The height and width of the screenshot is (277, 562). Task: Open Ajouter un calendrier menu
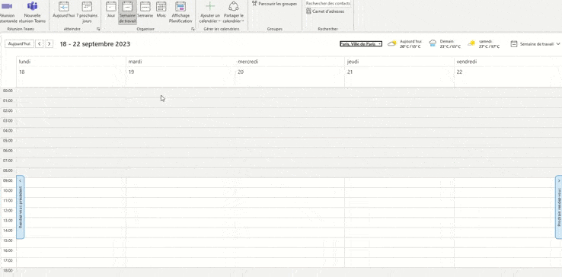click(210, 12)
